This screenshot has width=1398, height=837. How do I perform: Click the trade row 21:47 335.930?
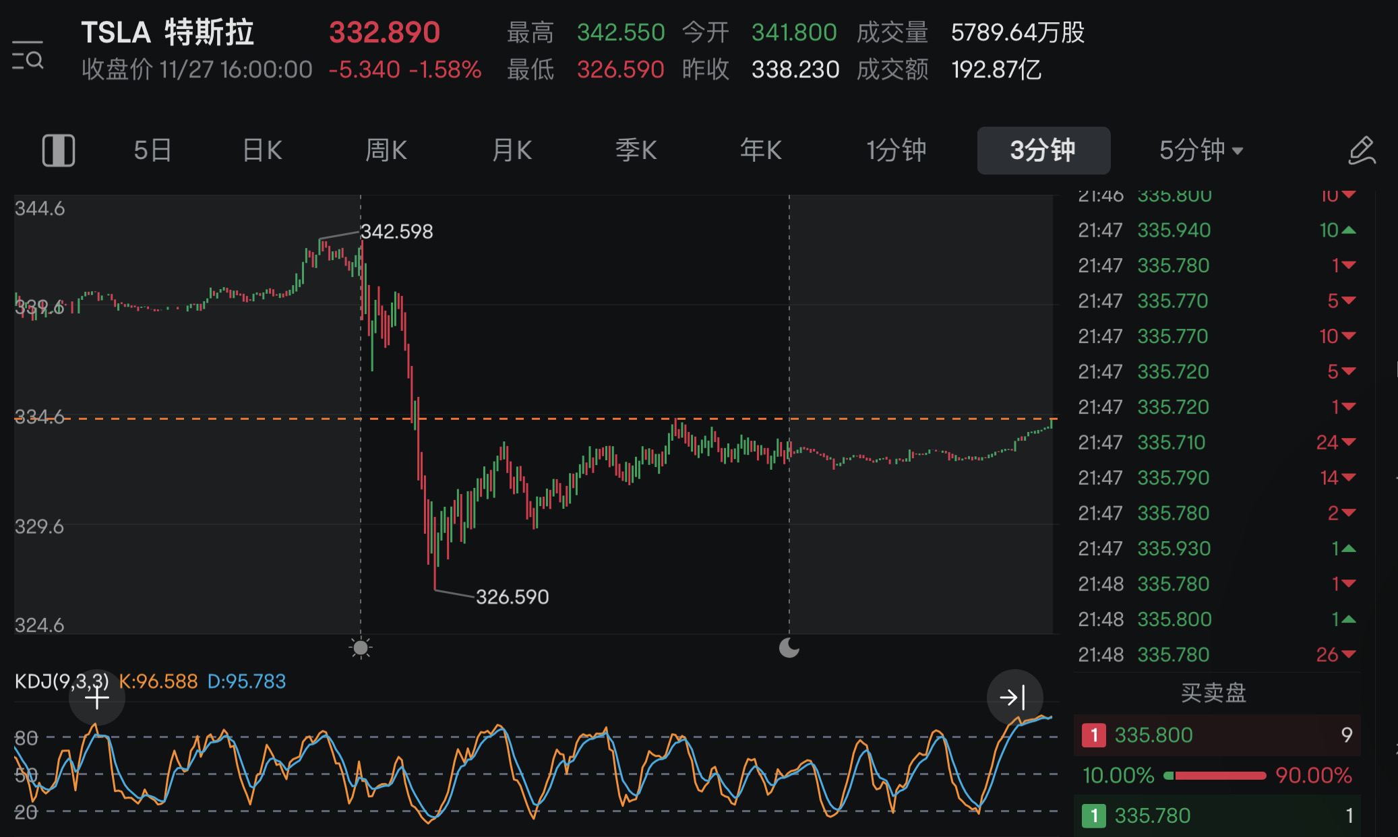pyautogui.click(x=1217, y=549)
